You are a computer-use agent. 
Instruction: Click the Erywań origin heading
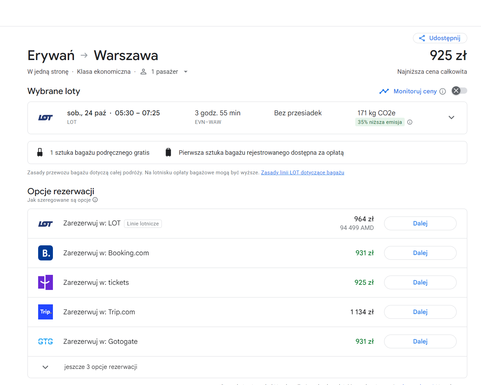[x=51, y=56]
